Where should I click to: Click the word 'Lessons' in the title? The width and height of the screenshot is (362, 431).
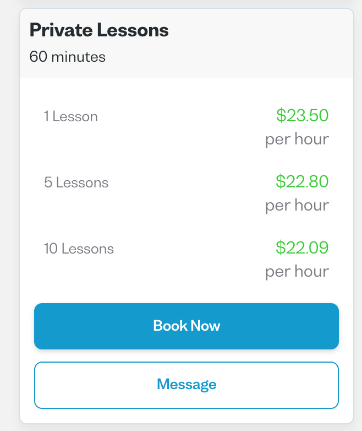point(133,30)
